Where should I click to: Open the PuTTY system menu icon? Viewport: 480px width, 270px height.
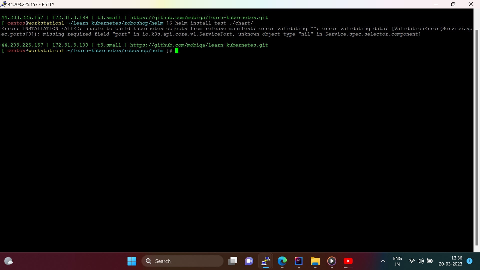point(3,4)
